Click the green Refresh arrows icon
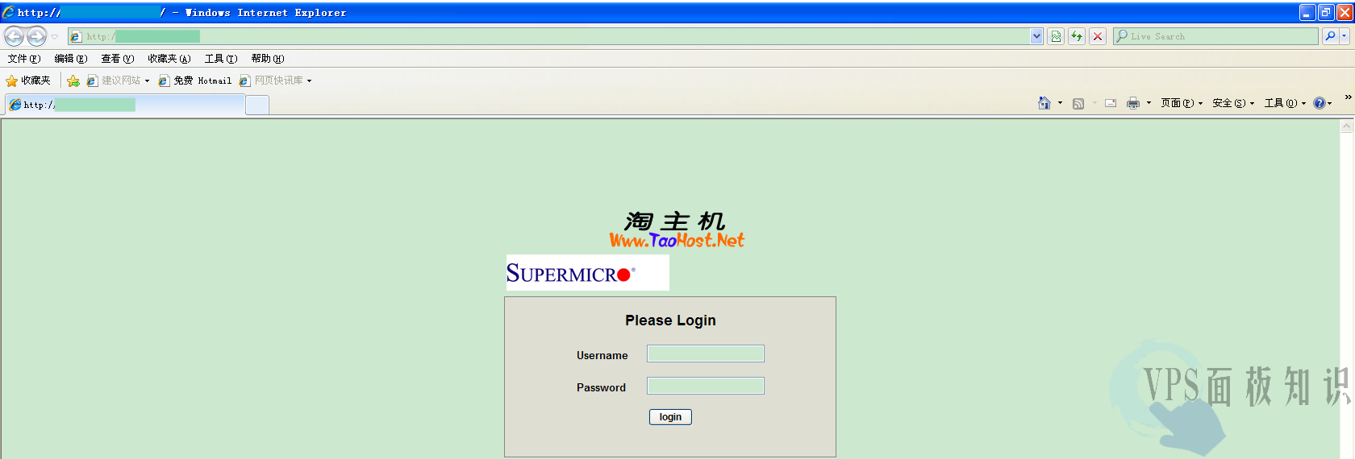The image size is (1355, 459). coord(1077,36)
